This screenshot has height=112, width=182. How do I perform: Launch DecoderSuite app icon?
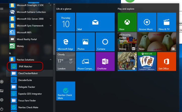14,80
